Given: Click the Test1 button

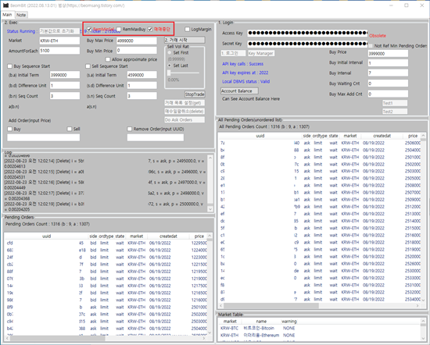Looking at the screenshot, I should (395, 103).
